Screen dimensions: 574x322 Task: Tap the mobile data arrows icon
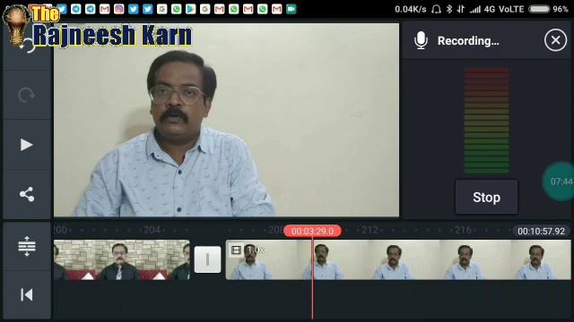pos(460,9)
